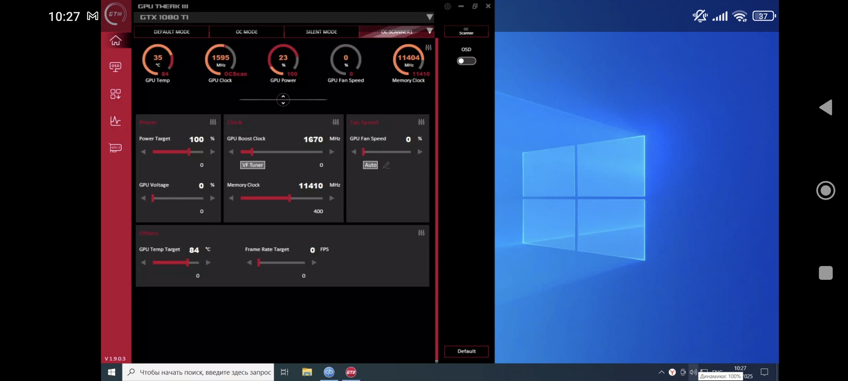Click the GPU Boost Clock slider
This screenshot has width=848, height=381.
[281, 152]
